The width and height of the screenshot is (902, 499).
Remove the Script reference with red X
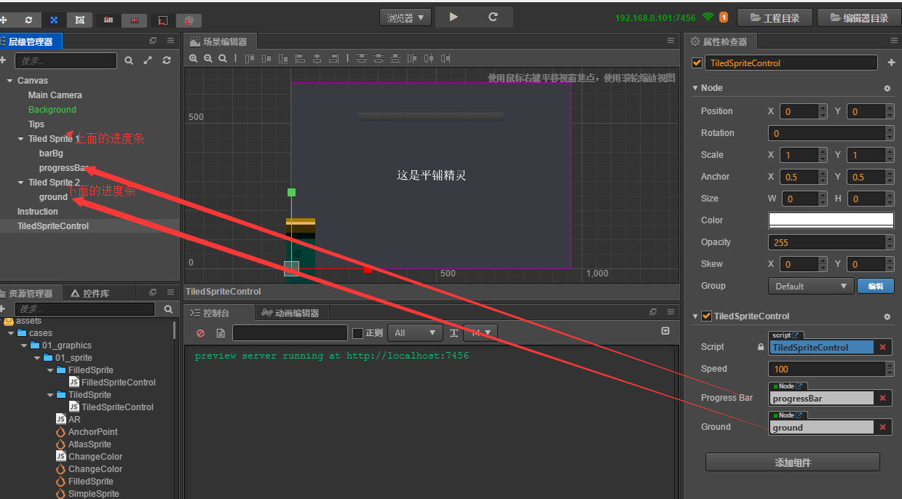click(883, 347)
